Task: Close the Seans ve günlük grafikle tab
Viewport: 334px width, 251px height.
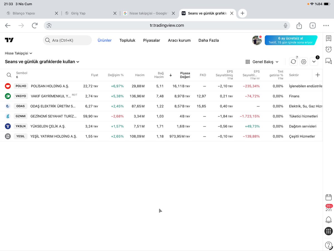Action: click(x=232, y=13)
